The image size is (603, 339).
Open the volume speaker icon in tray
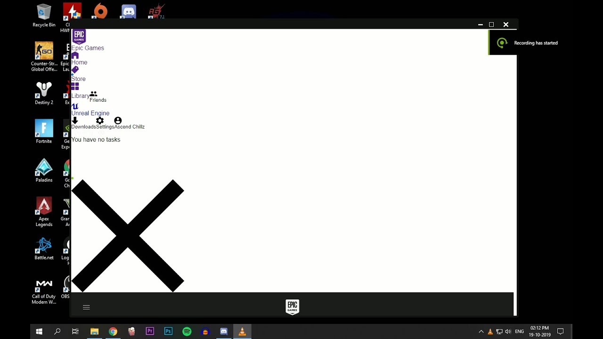coord(508,331)
